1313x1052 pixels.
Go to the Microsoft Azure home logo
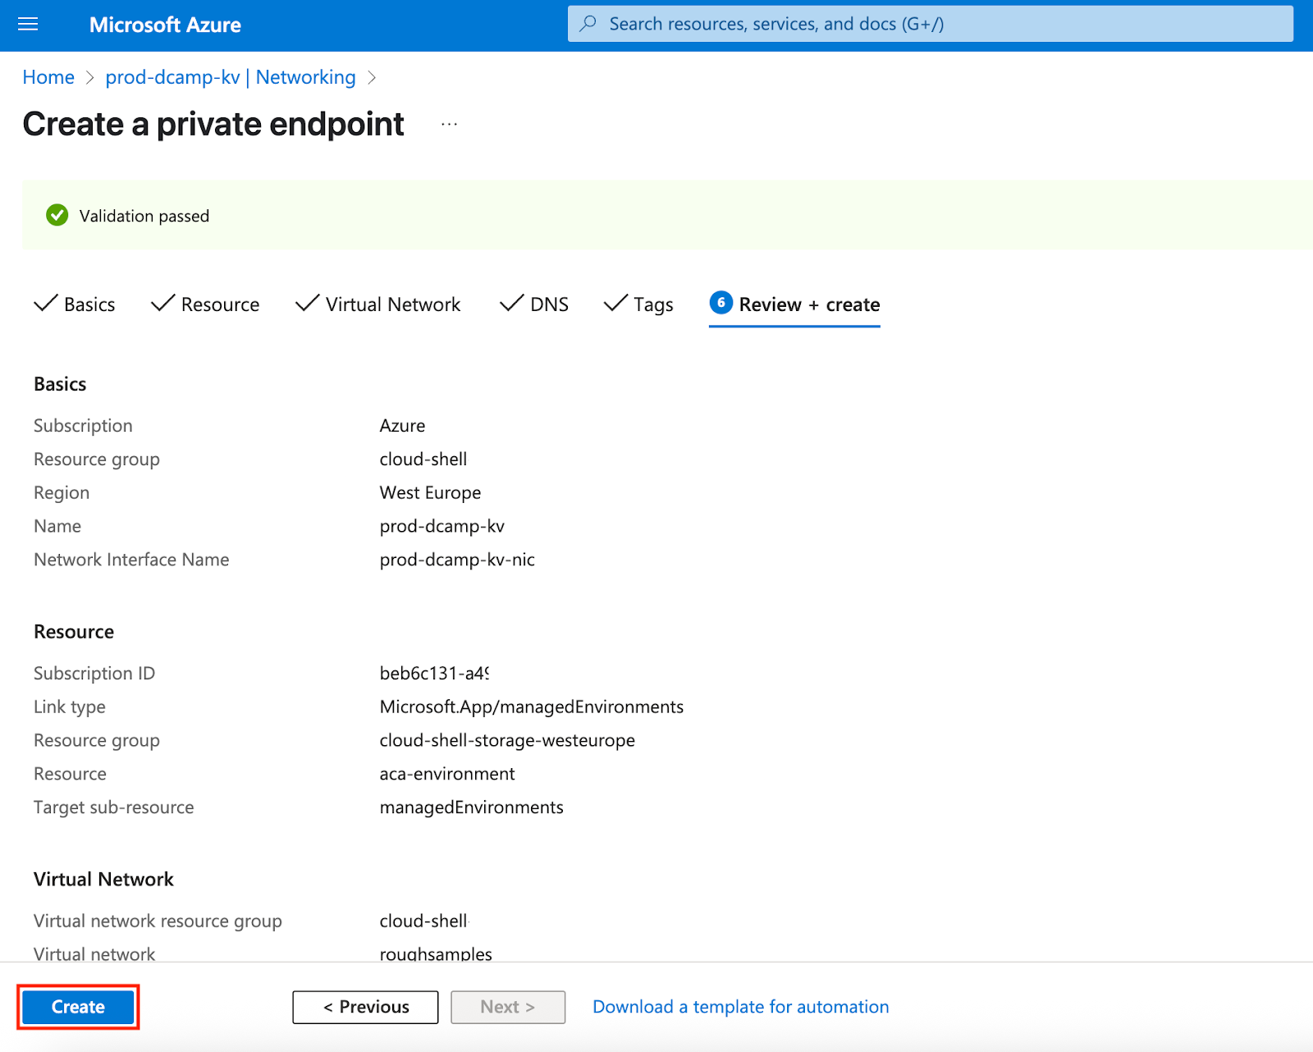(165, 25)
